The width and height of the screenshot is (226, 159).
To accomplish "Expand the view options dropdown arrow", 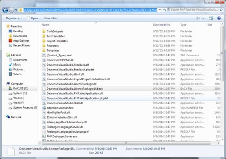I will click(x=203, y=18).
